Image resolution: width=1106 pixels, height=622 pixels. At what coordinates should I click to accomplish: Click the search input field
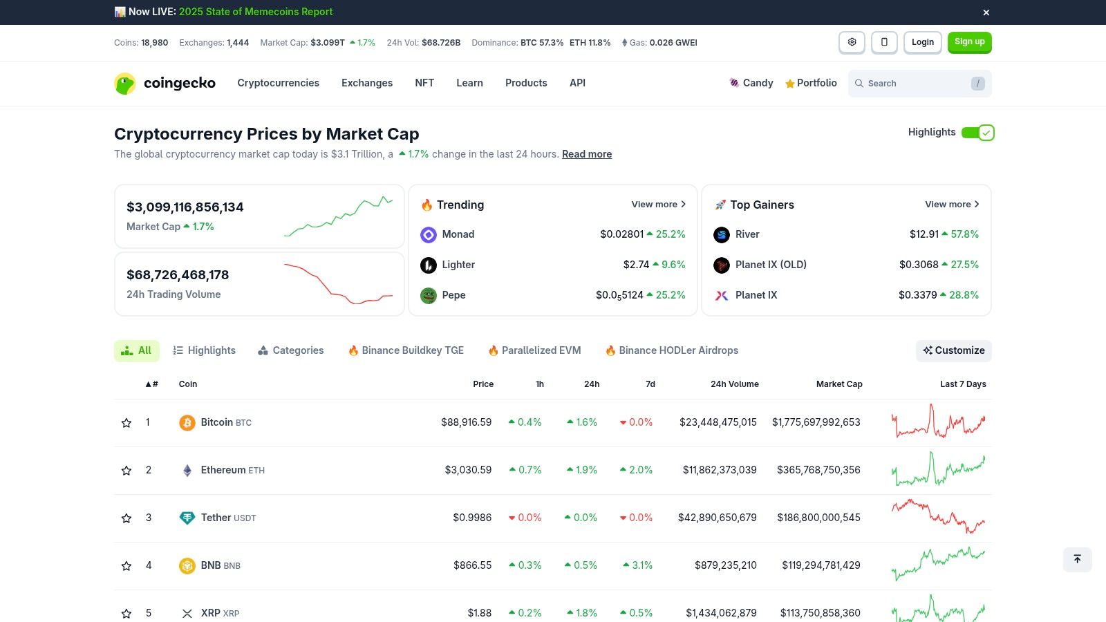coord(919,83)
